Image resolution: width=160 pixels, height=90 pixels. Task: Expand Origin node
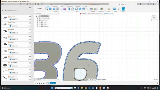click(x=38, y=22)
